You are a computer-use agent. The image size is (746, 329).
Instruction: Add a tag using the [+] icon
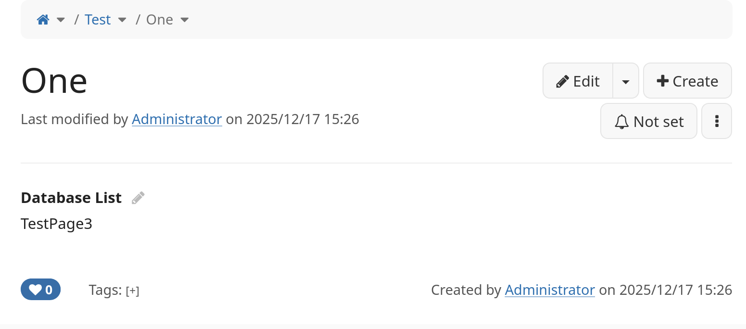pyautogui.click(x=132, y=291)
